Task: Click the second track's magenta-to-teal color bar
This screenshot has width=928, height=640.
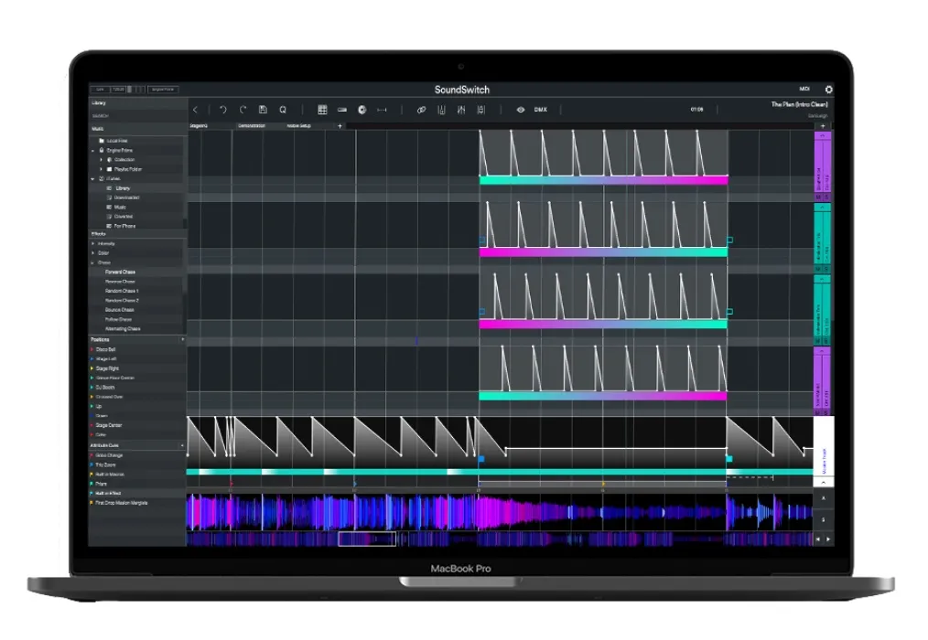Action: [603, 252]
